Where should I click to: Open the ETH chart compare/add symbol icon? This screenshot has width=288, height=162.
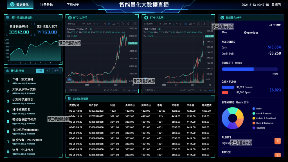pyautogui.click(x=199, y=24)
